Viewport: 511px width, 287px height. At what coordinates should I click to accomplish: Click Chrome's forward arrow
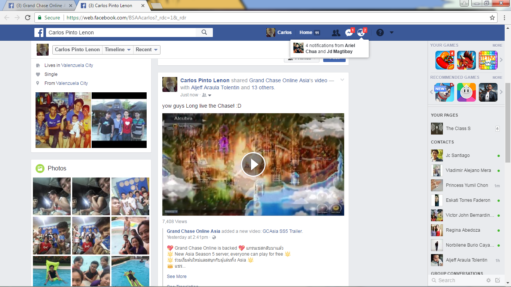[17, 18]
